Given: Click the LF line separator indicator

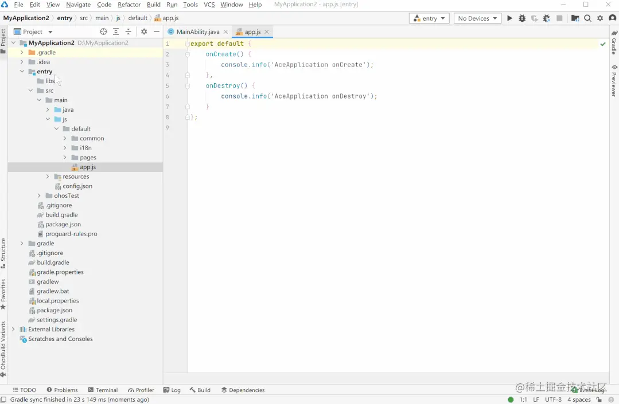Looking at the screenshot, I should pyautogui.click(x=536, y=399).
